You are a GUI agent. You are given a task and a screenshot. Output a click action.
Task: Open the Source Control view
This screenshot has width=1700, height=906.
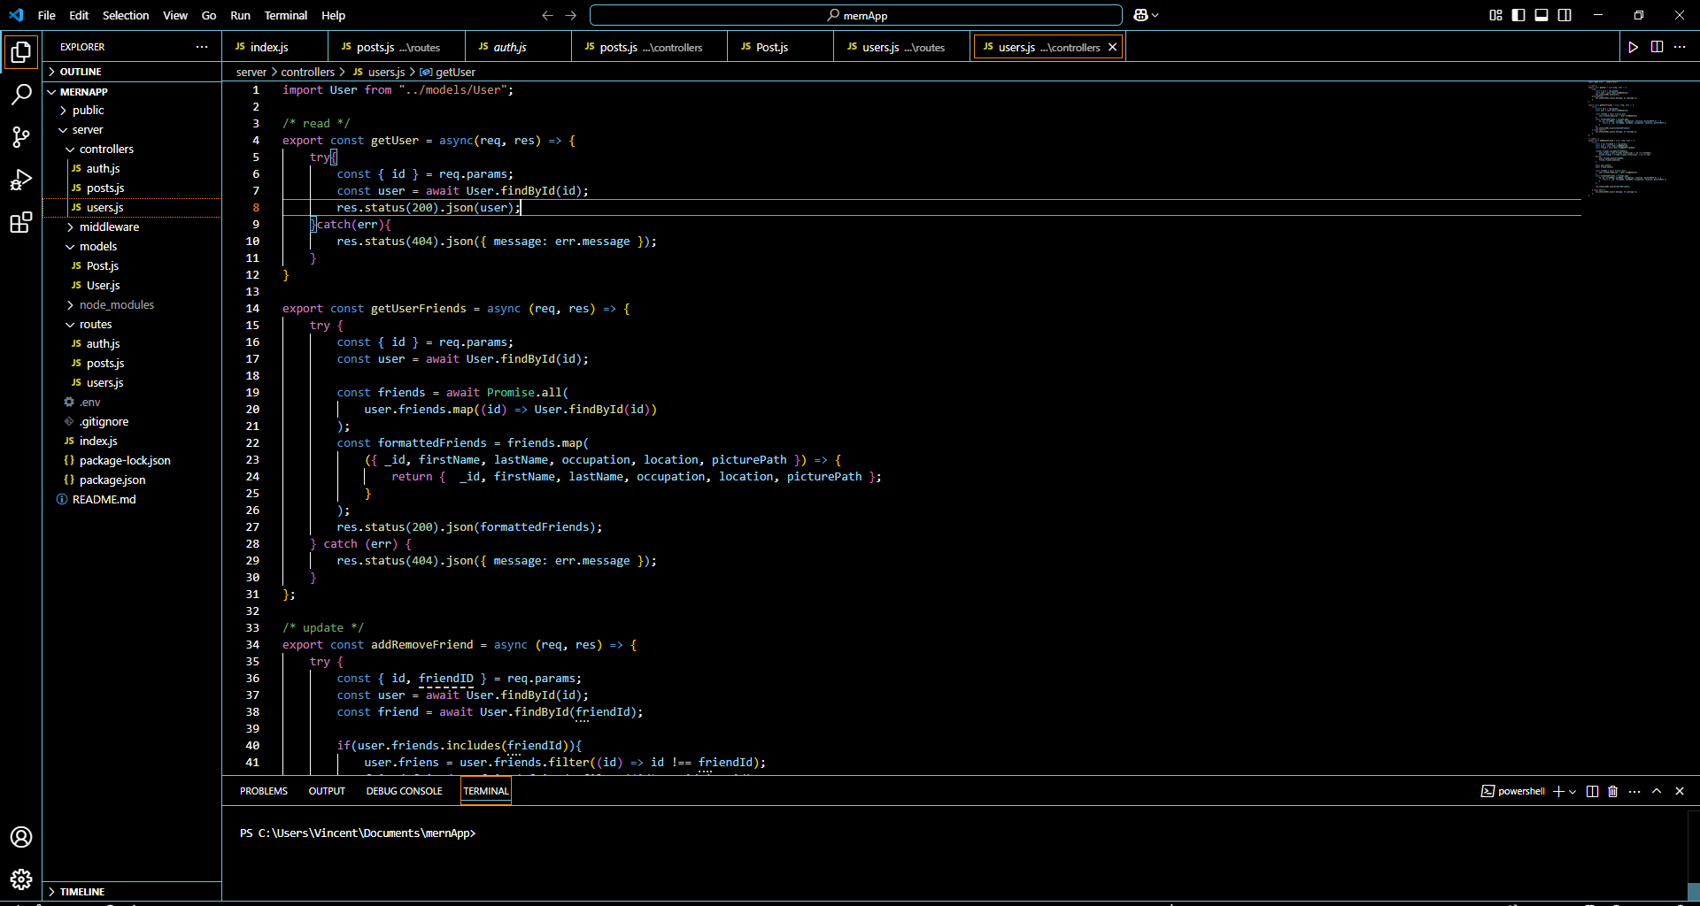21,136
